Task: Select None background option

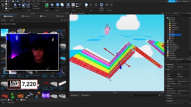Action: point(23,100)
